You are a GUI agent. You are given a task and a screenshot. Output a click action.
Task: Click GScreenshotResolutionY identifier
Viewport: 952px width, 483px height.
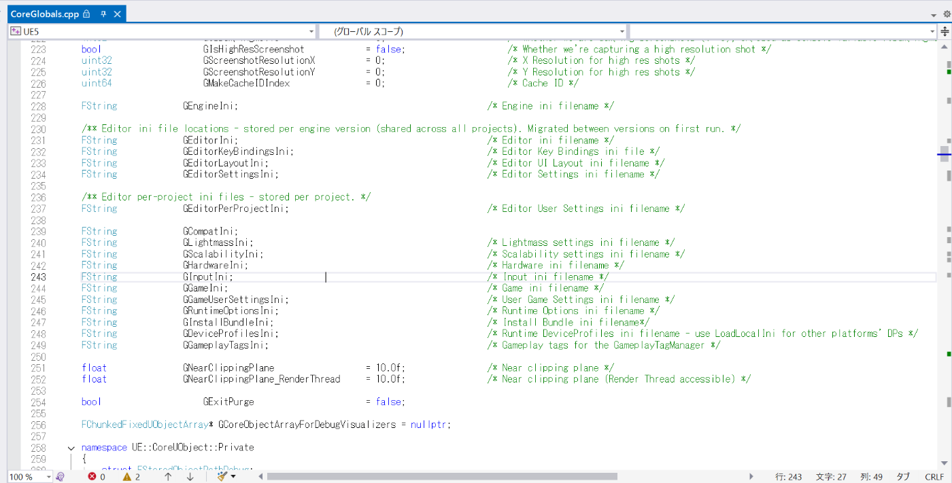coord(259,72)
